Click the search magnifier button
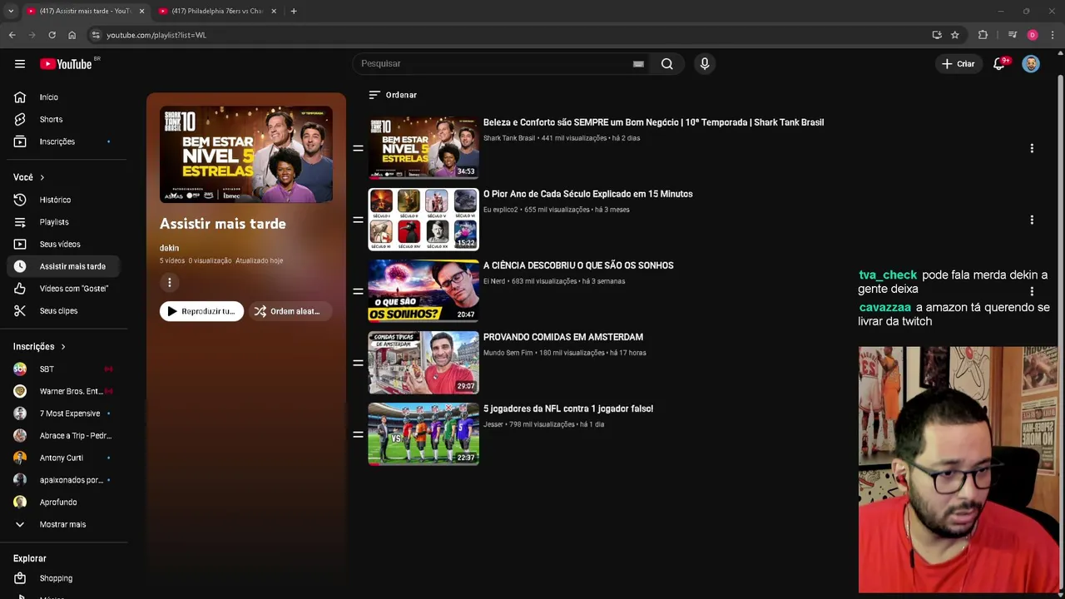The width and height of the screenshot is (1065, 599). (667, 64)
